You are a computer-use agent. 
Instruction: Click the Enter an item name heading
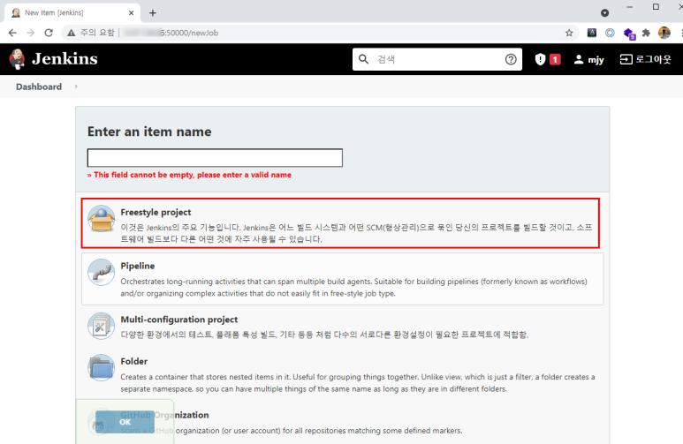(149, 132)
